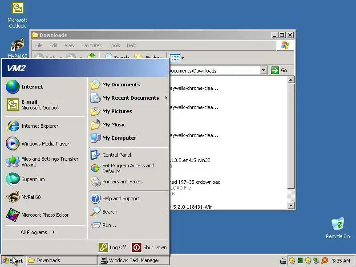Click the Downloads scrollbar down arrow
Viewport: 356px width, 267px height.
tap(291, 206)
